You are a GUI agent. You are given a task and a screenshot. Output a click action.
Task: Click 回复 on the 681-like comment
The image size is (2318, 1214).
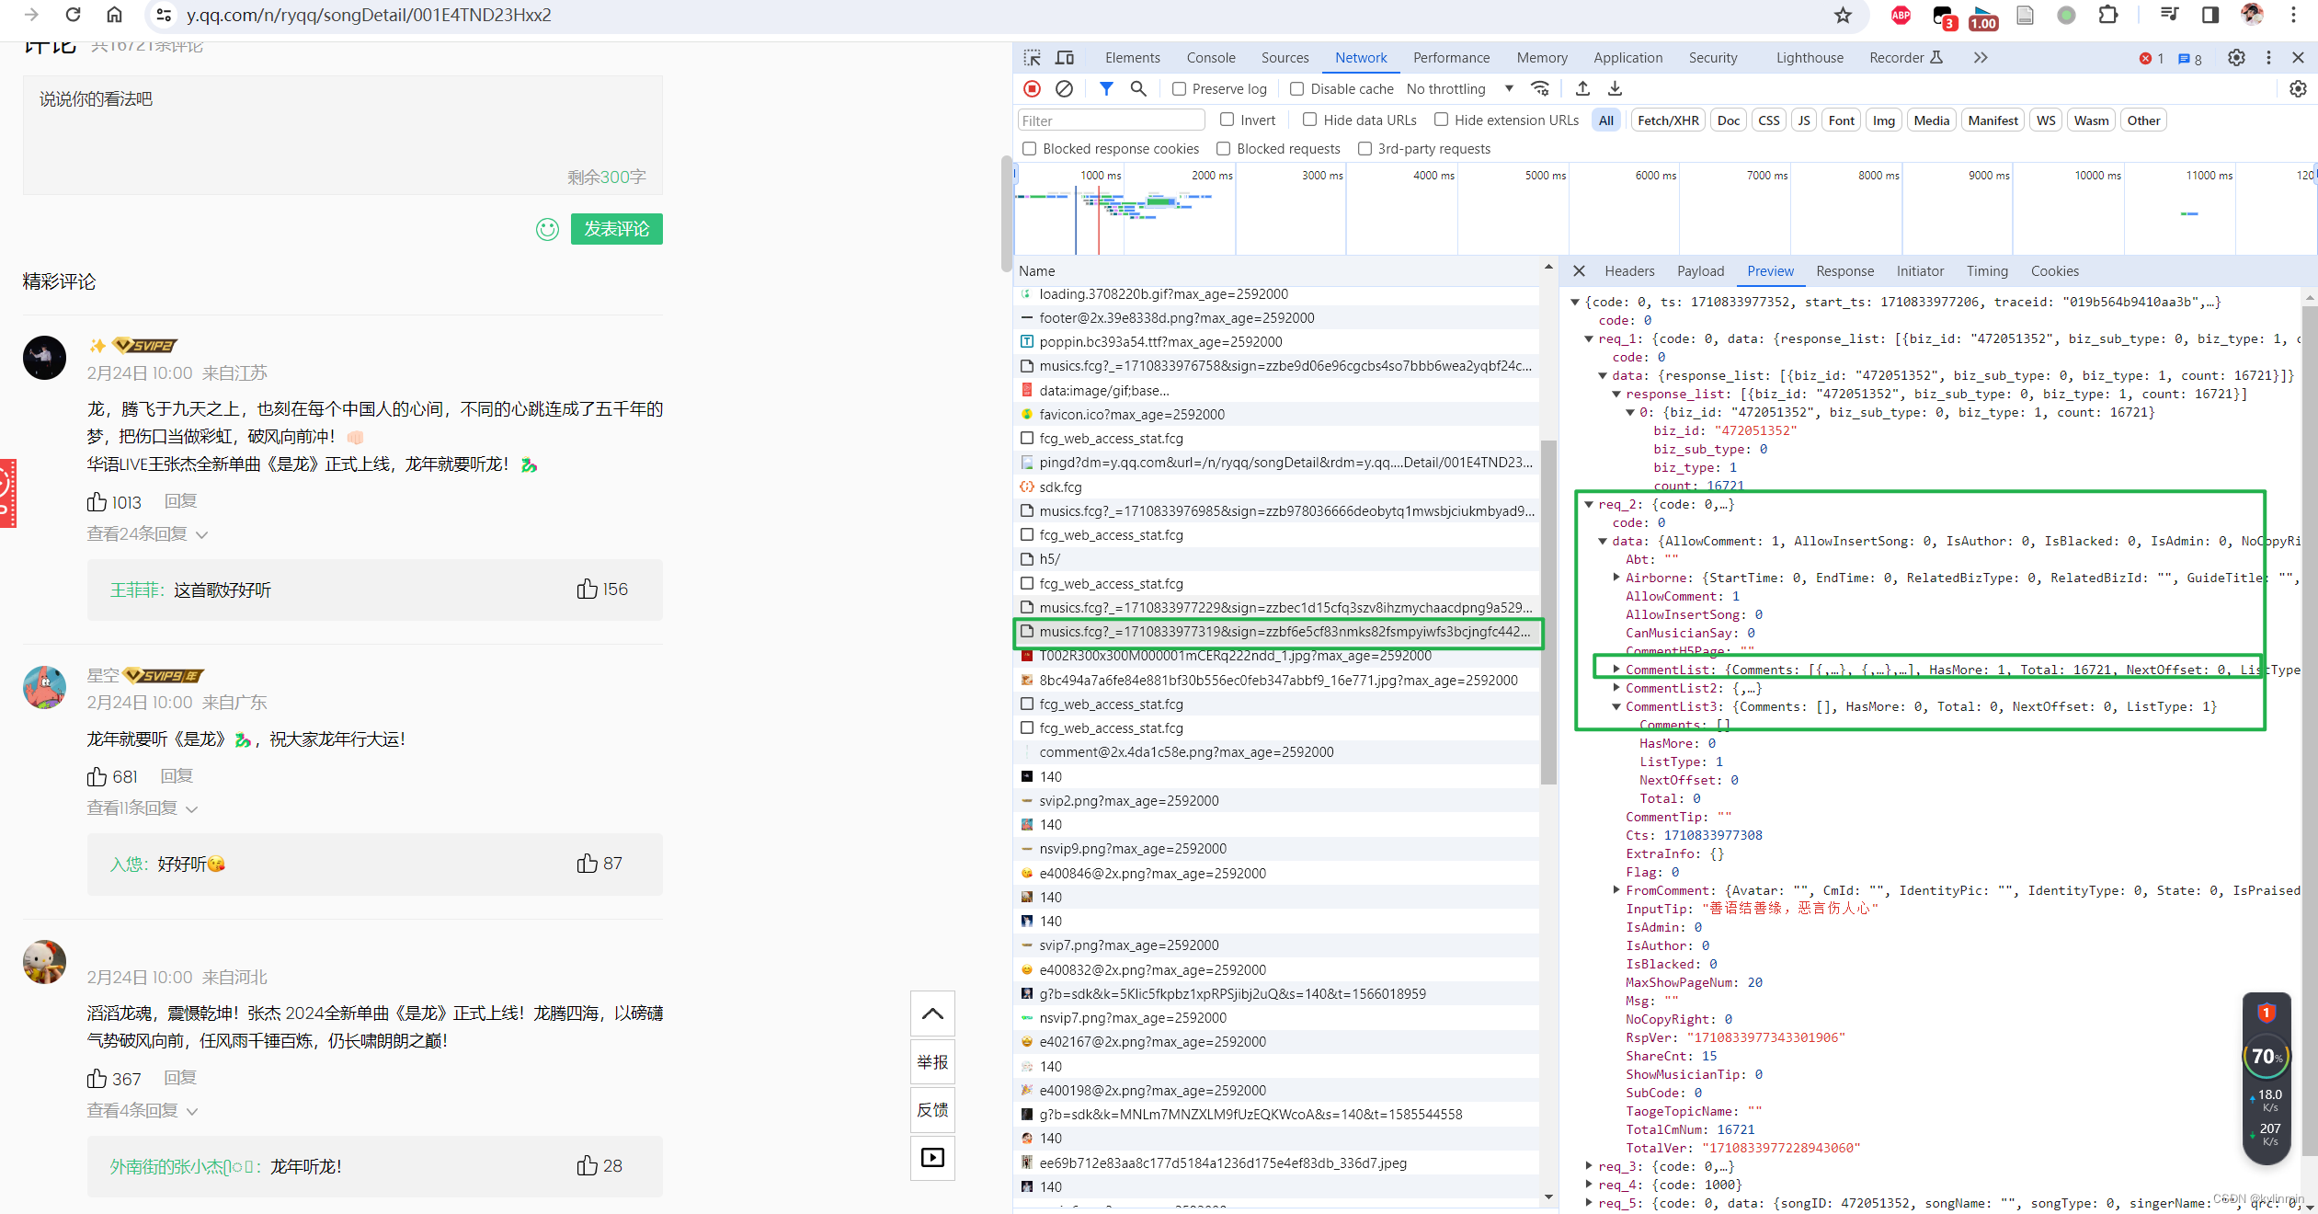(x=177, y=776)
